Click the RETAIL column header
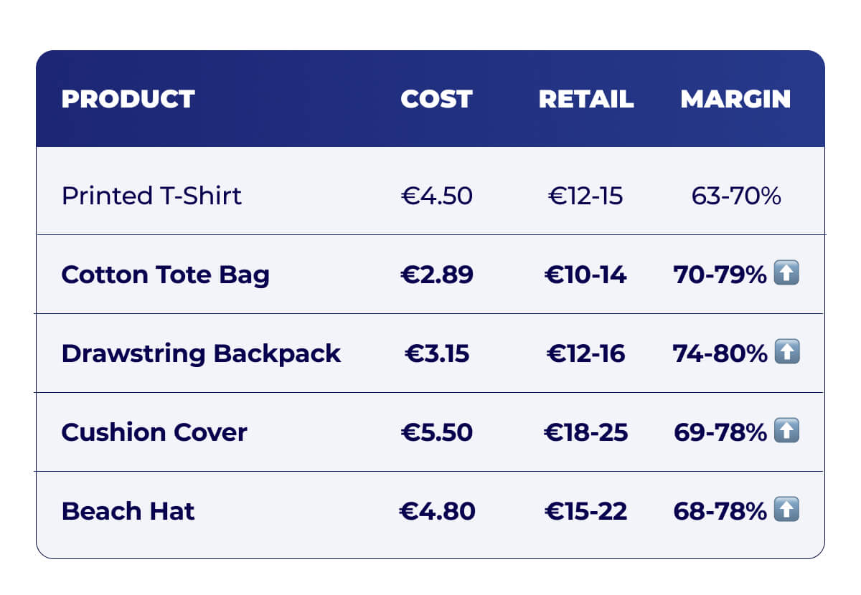 click(585, 99)
